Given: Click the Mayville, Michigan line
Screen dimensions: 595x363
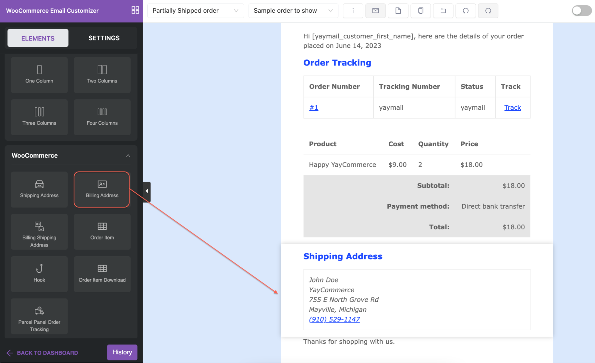Looking at the screenshot, I should tap(338, 309).
